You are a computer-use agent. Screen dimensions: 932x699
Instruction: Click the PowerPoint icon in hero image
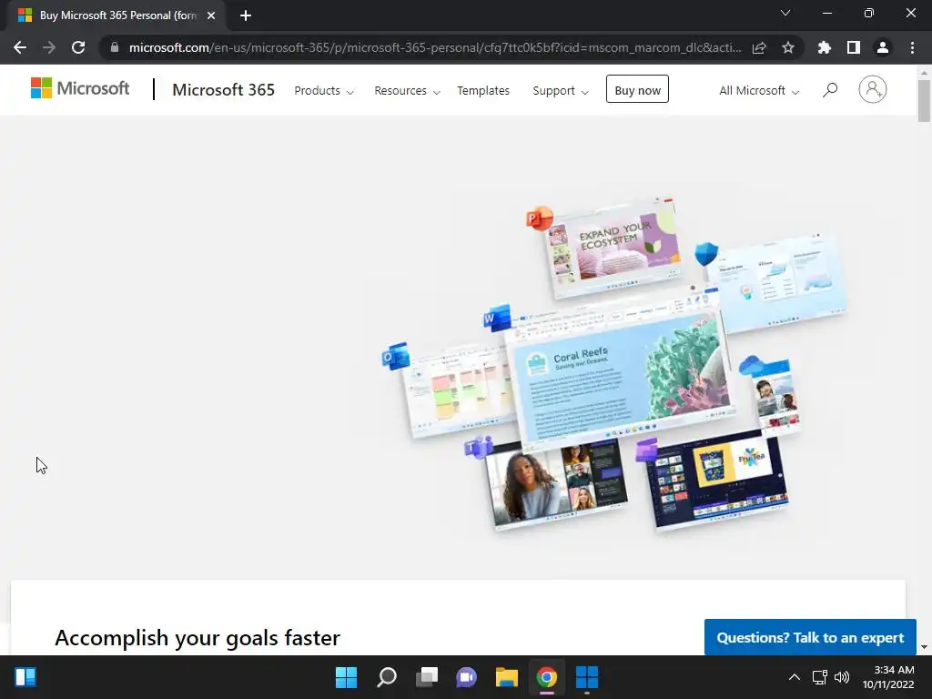click(x=539, y=218)
